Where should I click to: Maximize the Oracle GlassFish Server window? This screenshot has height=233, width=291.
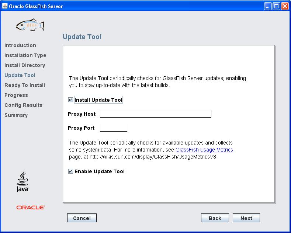click(x=276, y=6)
